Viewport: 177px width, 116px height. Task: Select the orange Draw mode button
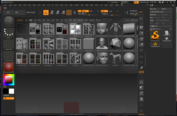click(x=46, y=12)
